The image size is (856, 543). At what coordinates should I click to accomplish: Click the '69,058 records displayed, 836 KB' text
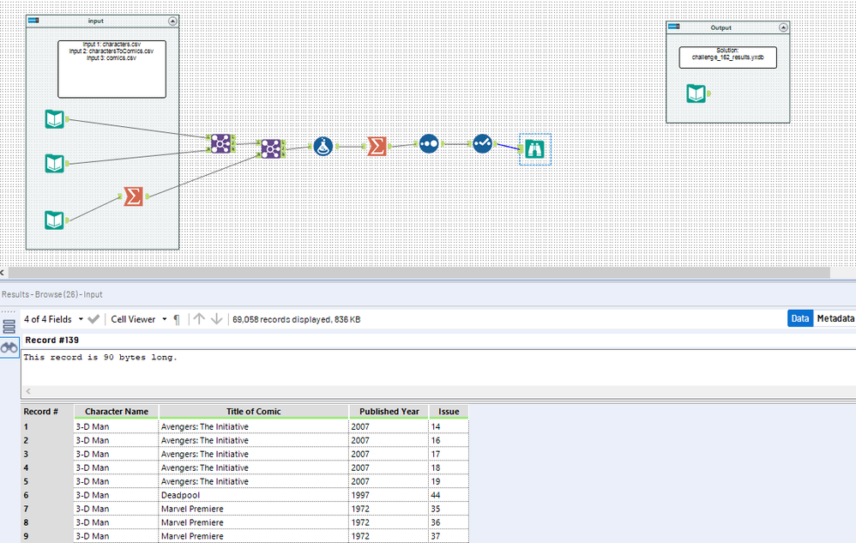tap(297, 319)
